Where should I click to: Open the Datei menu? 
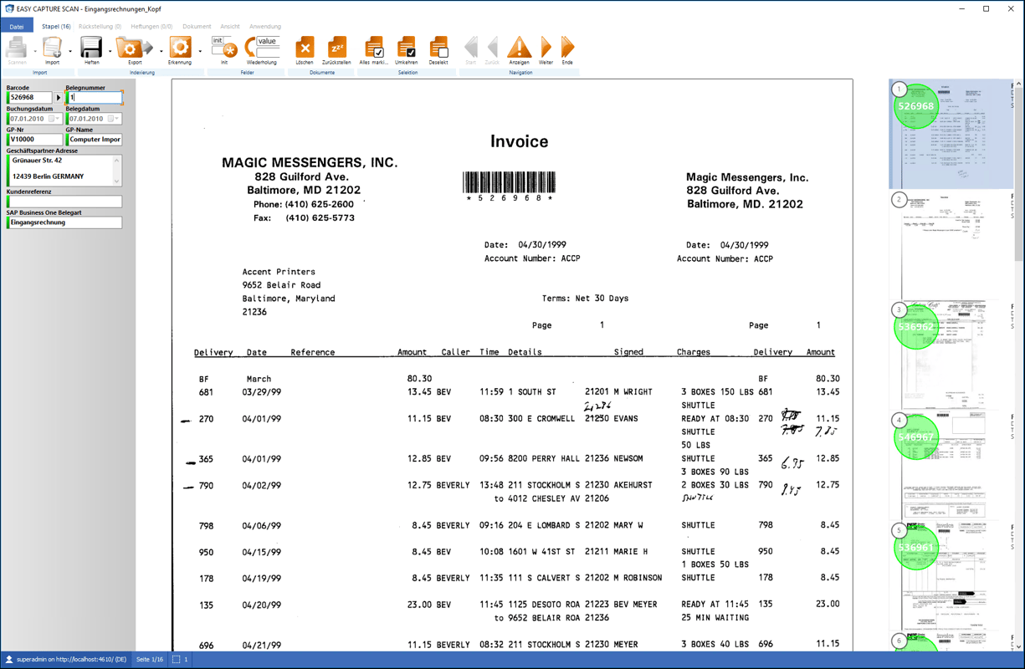[16, 26]
